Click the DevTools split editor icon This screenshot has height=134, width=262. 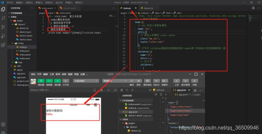[x=195, y=90]
